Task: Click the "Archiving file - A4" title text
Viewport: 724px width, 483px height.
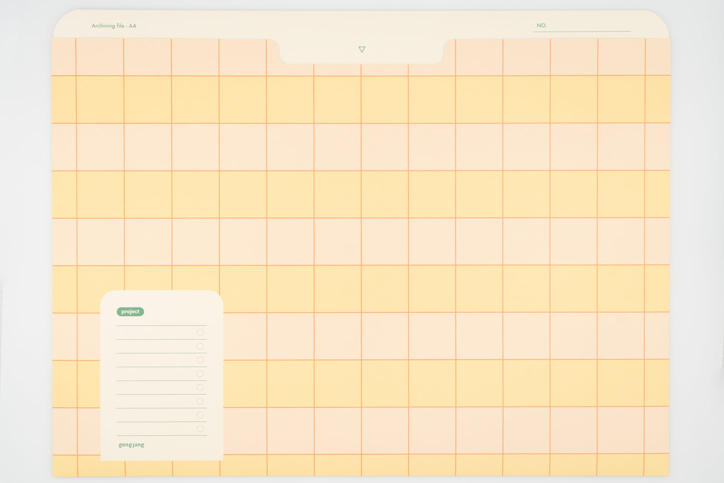Action: click(x=114, y=26)
